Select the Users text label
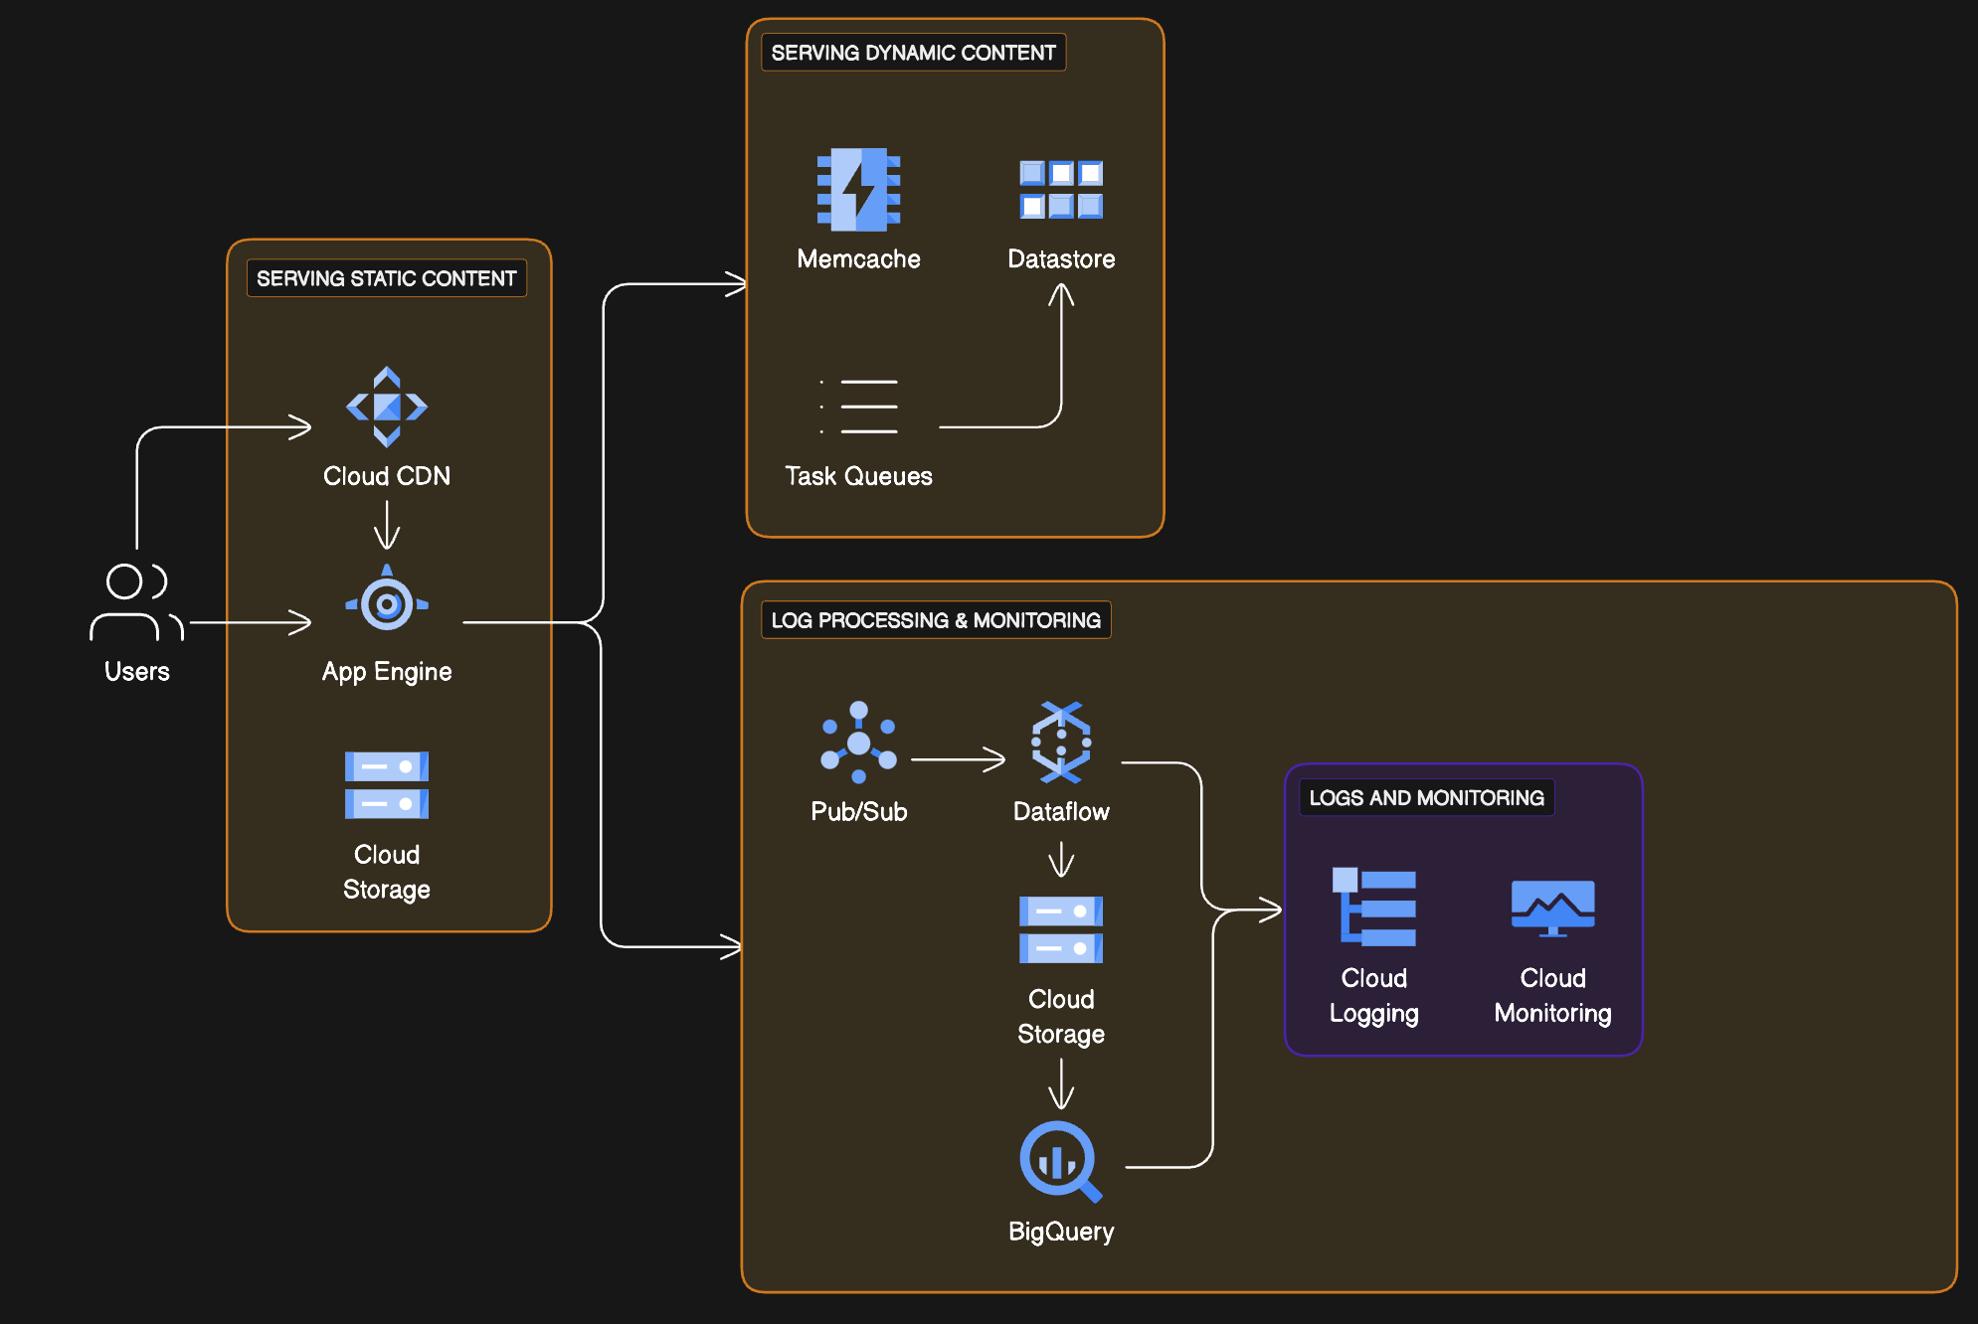The height and width of the screenshot is (1324, 1978). (137, 672)
